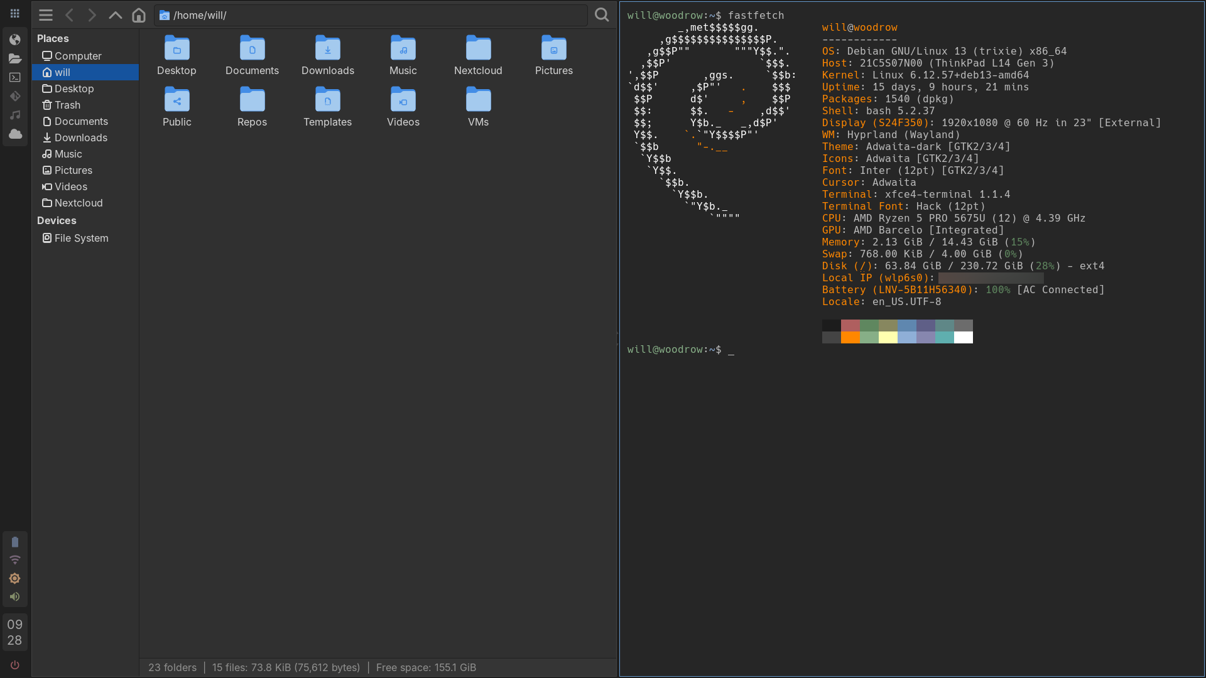Click the /home/will/ path bar
The image size is (1206, 678).
(371, 15)
